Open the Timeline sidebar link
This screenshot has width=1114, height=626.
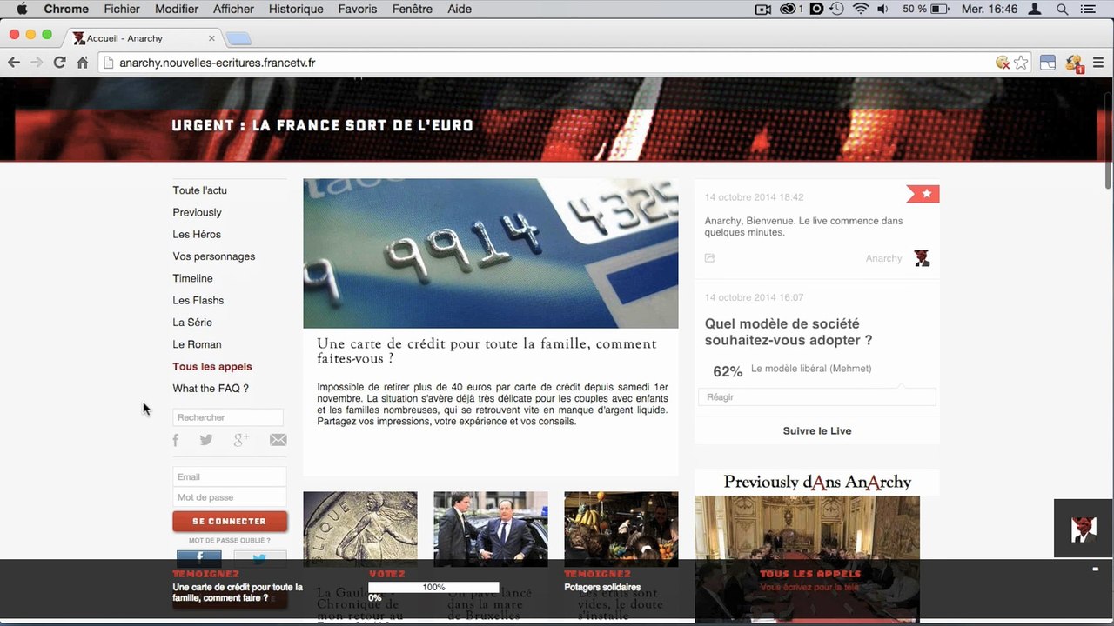(193, 278)
